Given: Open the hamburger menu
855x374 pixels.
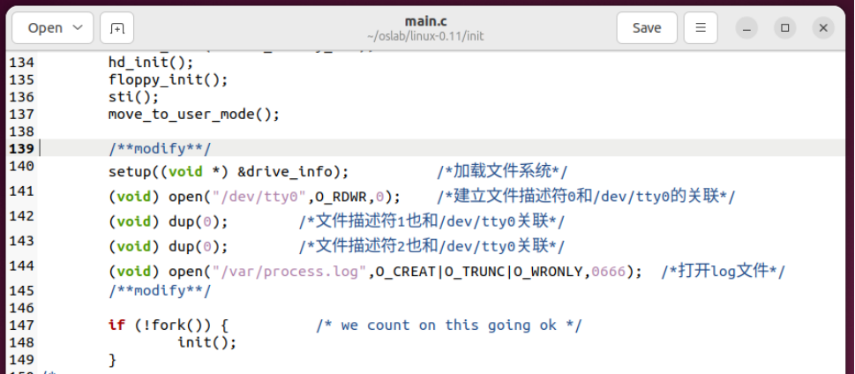Looking at the screenshot, I should pos(701,28).
